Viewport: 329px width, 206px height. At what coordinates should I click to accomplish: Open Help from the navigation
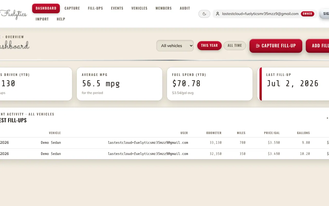(x=61, y=19)
